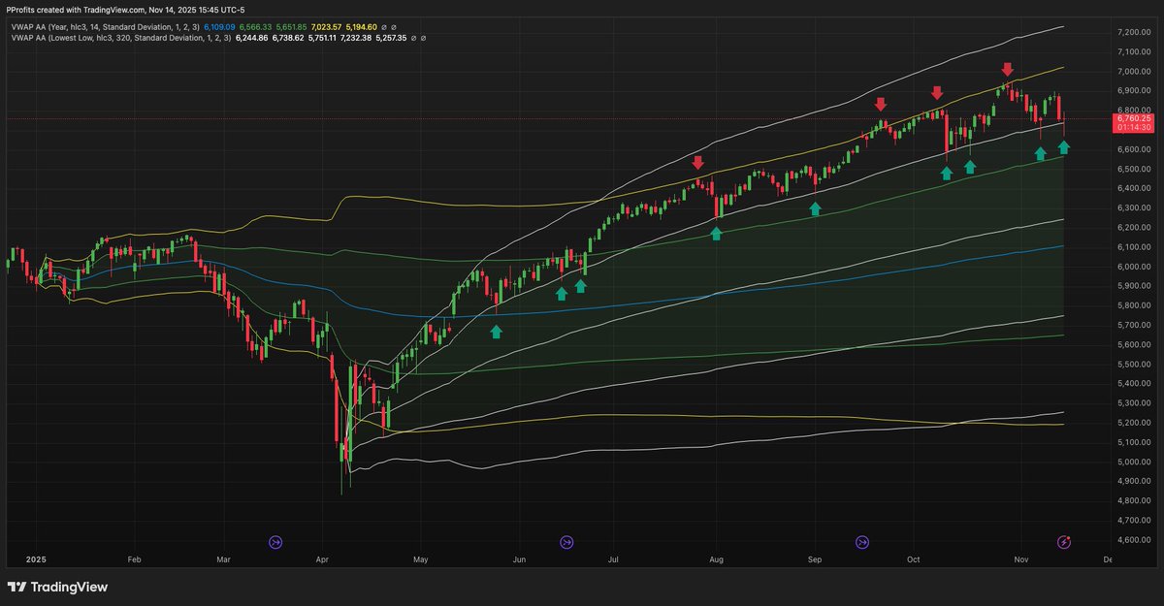
Task: Click first ∅ symbol on Lowest Low VWAP row
Action: 415,38
